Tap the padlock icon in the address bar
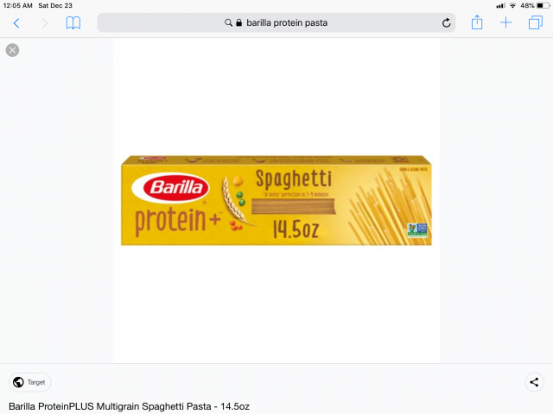Viewport: 553px width, 414px height. (238, 23)
